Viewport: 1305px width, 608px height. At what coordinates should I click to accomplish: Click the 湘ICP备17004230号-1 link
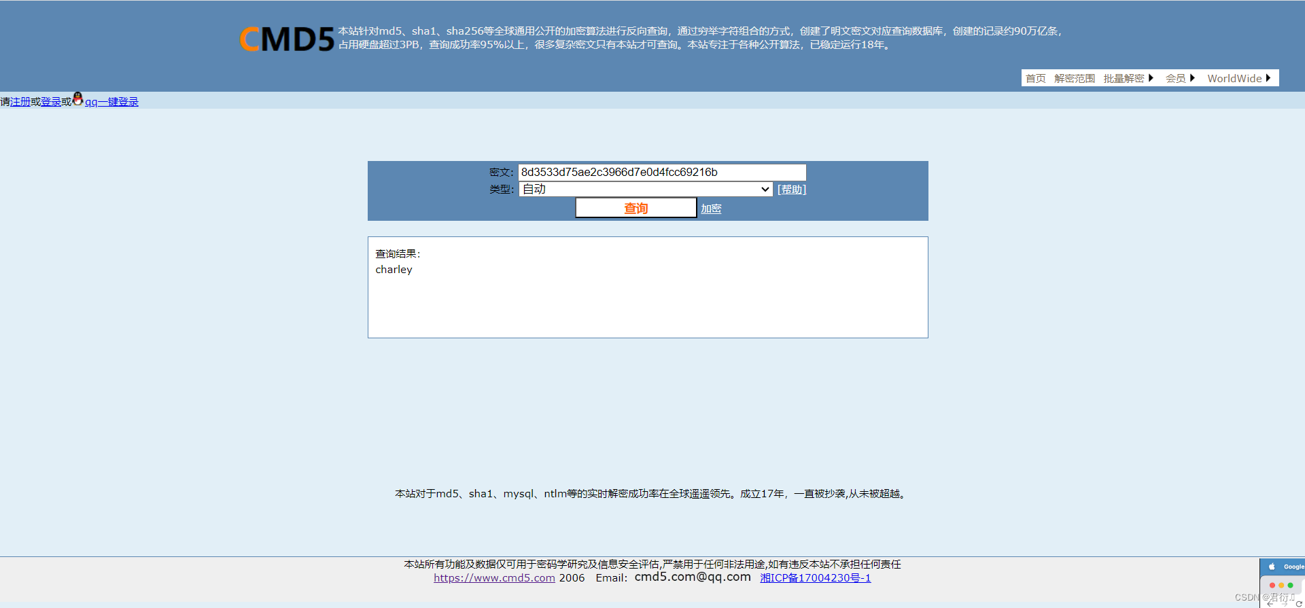point(816,578)
